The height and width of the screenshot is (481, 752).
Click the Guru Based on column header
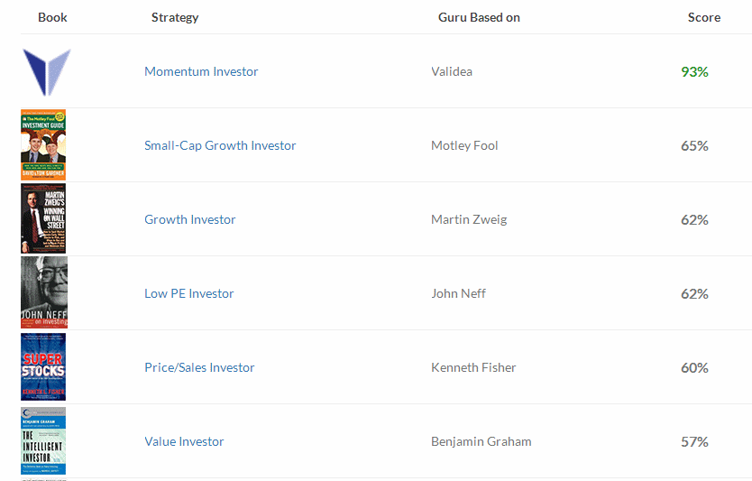tap(479, 17)
